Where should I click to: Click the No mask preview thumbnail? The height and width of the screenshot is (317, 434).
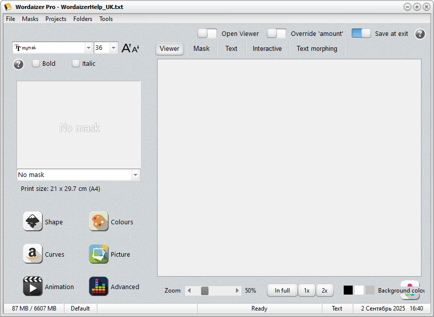point(79,125)
